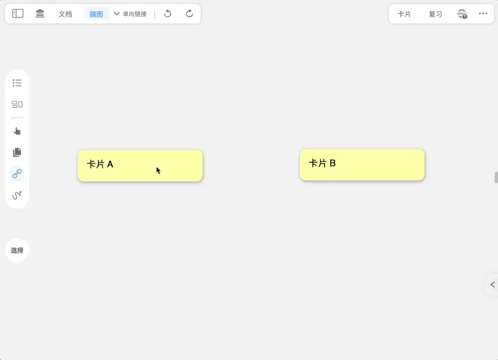Toggle the link chain tool

17,174
